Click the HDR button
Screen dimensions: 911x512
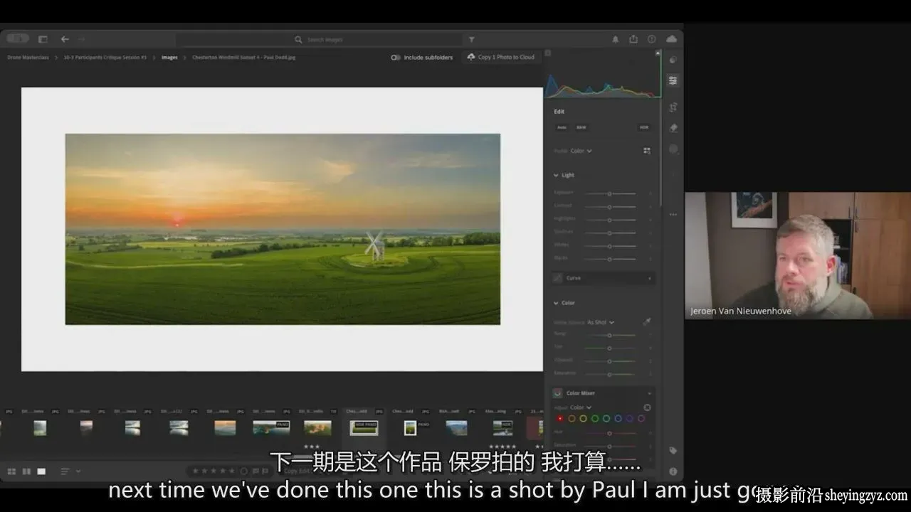tap(644, 127)
